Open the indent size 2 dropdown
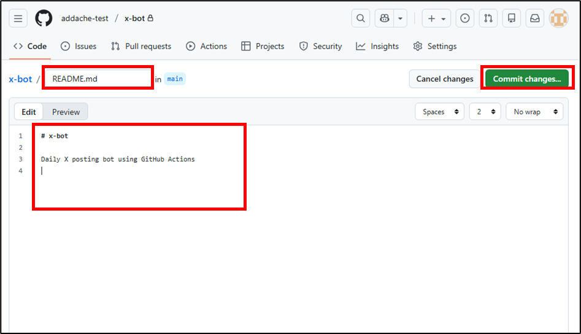Viewport: 581px width, 334px height. point(485,112)
